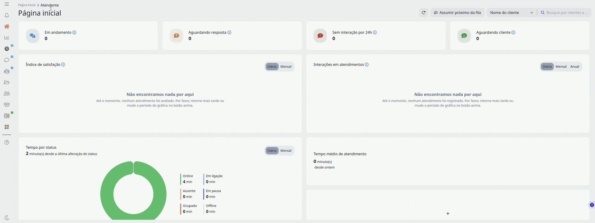
Task: Switch Índice de satisfação to Mensal
Action: pos(286,67)
